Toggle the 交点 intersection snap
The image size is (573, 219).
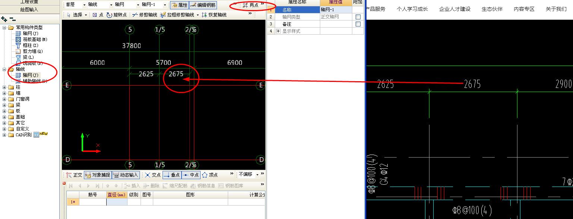pyautogui.click(x=153, y=175)
